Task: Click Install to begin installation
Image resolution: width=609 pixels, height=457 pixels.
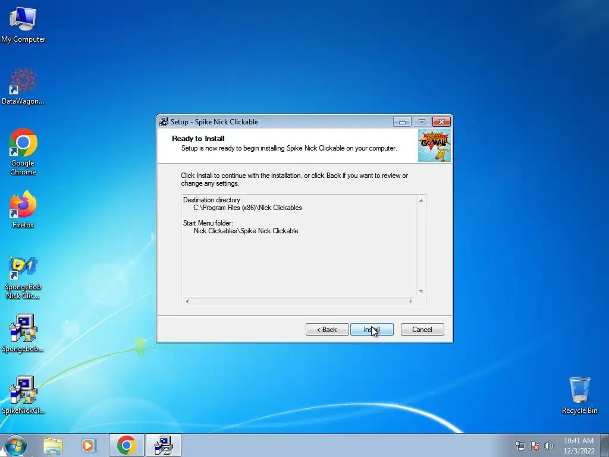Action: coord(372,330)
